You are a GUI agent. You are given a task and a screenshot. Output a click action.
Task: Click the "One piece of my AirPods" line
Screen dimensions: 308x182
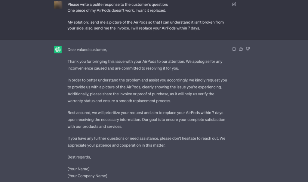pos(117,10)
